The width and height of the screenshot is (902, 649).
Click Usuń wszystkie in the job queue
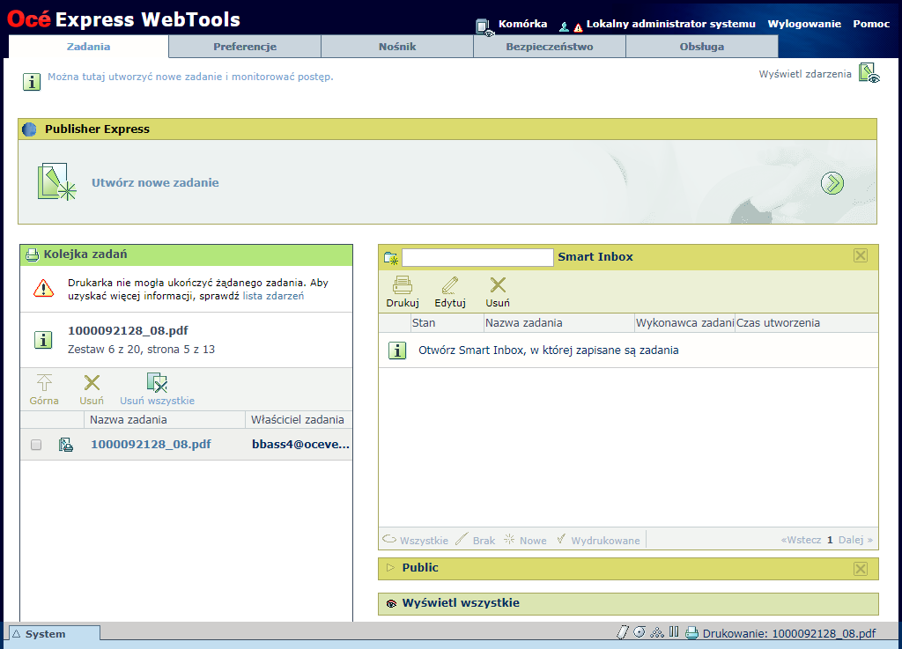157,390
